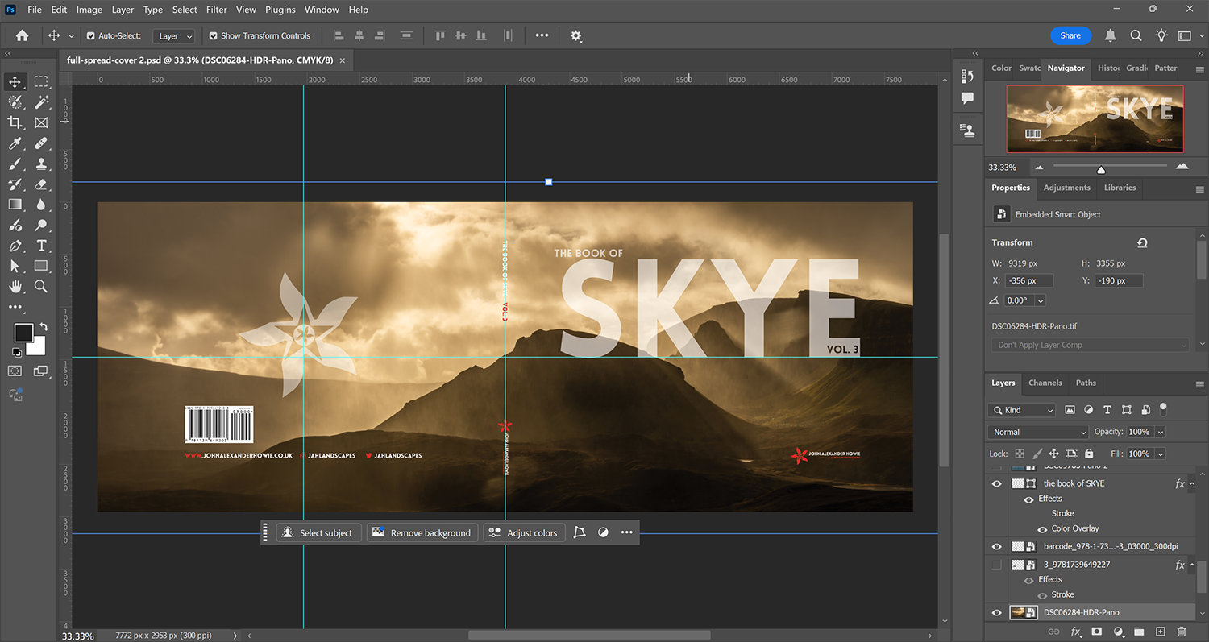Click the Share button
Screen dimensions: 1209x642
tap(1070, 35)
